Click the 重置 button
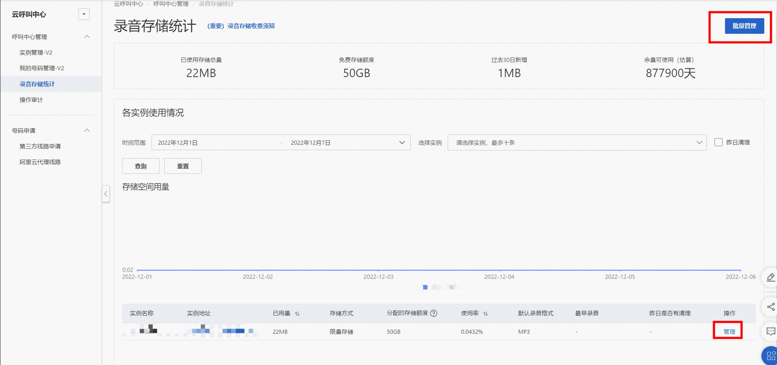 click(183, 166)
